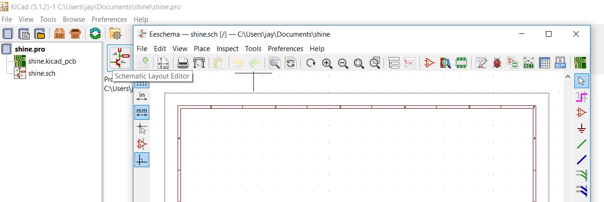
Task: Open the Footprint Editor from Eeschema
Action: pos(461,63)
